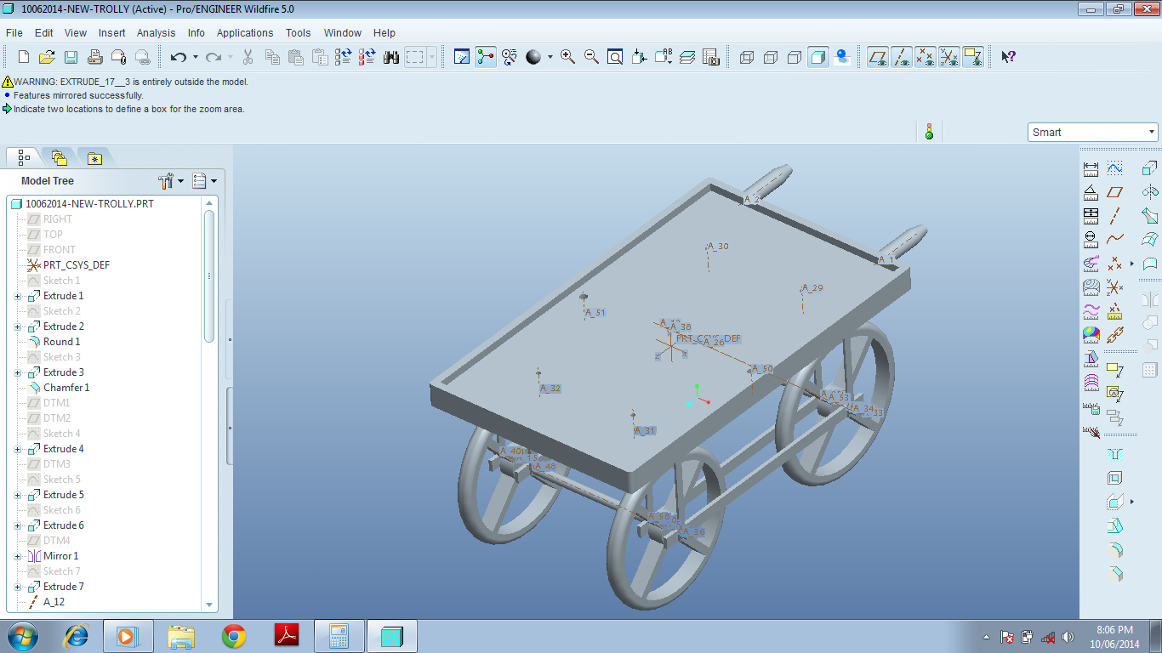Click the binoculars Find icon

pos(391,57)
